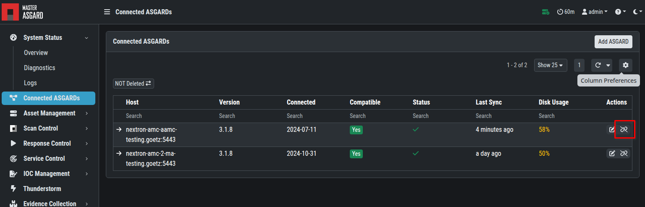
Task: Select Thunderstorm in the sidebar
Action: [x=42, y=189]
